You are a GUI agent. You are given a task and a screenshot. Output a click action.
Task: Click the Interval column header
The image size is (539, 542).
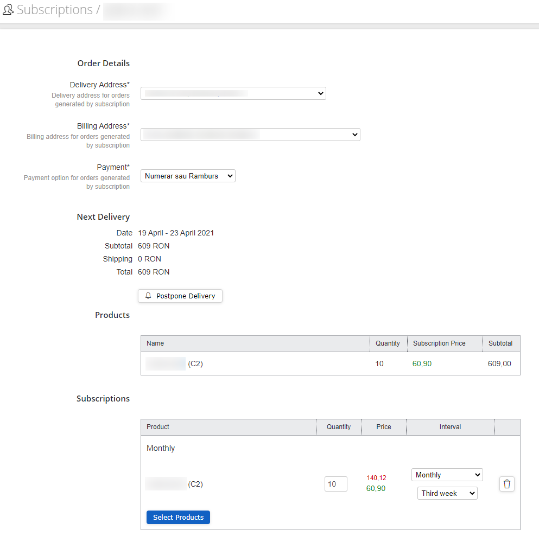[450, 427]
